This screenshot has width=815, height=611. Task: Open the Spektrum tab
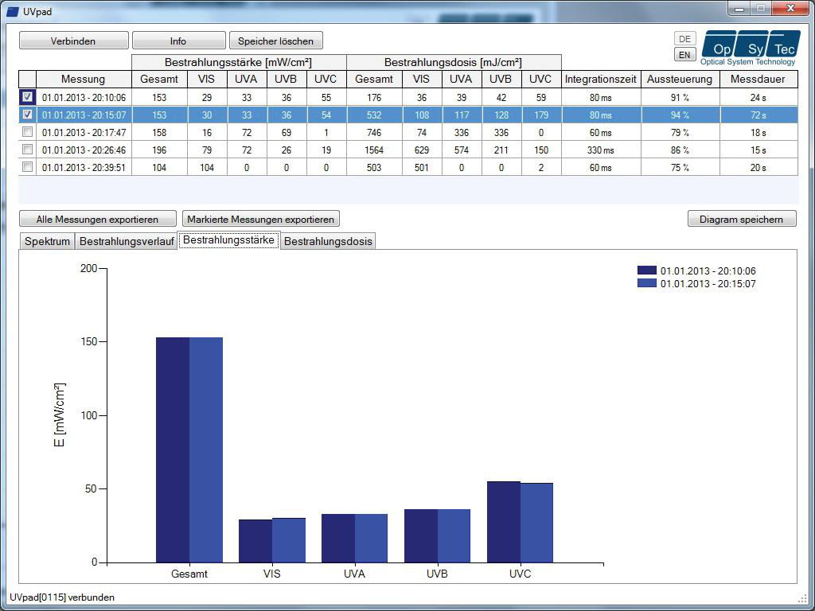coord(47,242)
